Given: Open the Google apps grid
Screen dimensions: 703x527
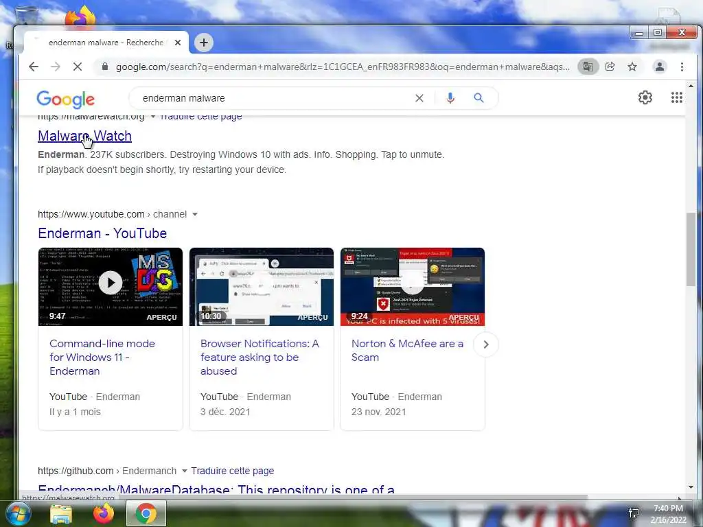Looking at the screenshot, I should (676, 97).
